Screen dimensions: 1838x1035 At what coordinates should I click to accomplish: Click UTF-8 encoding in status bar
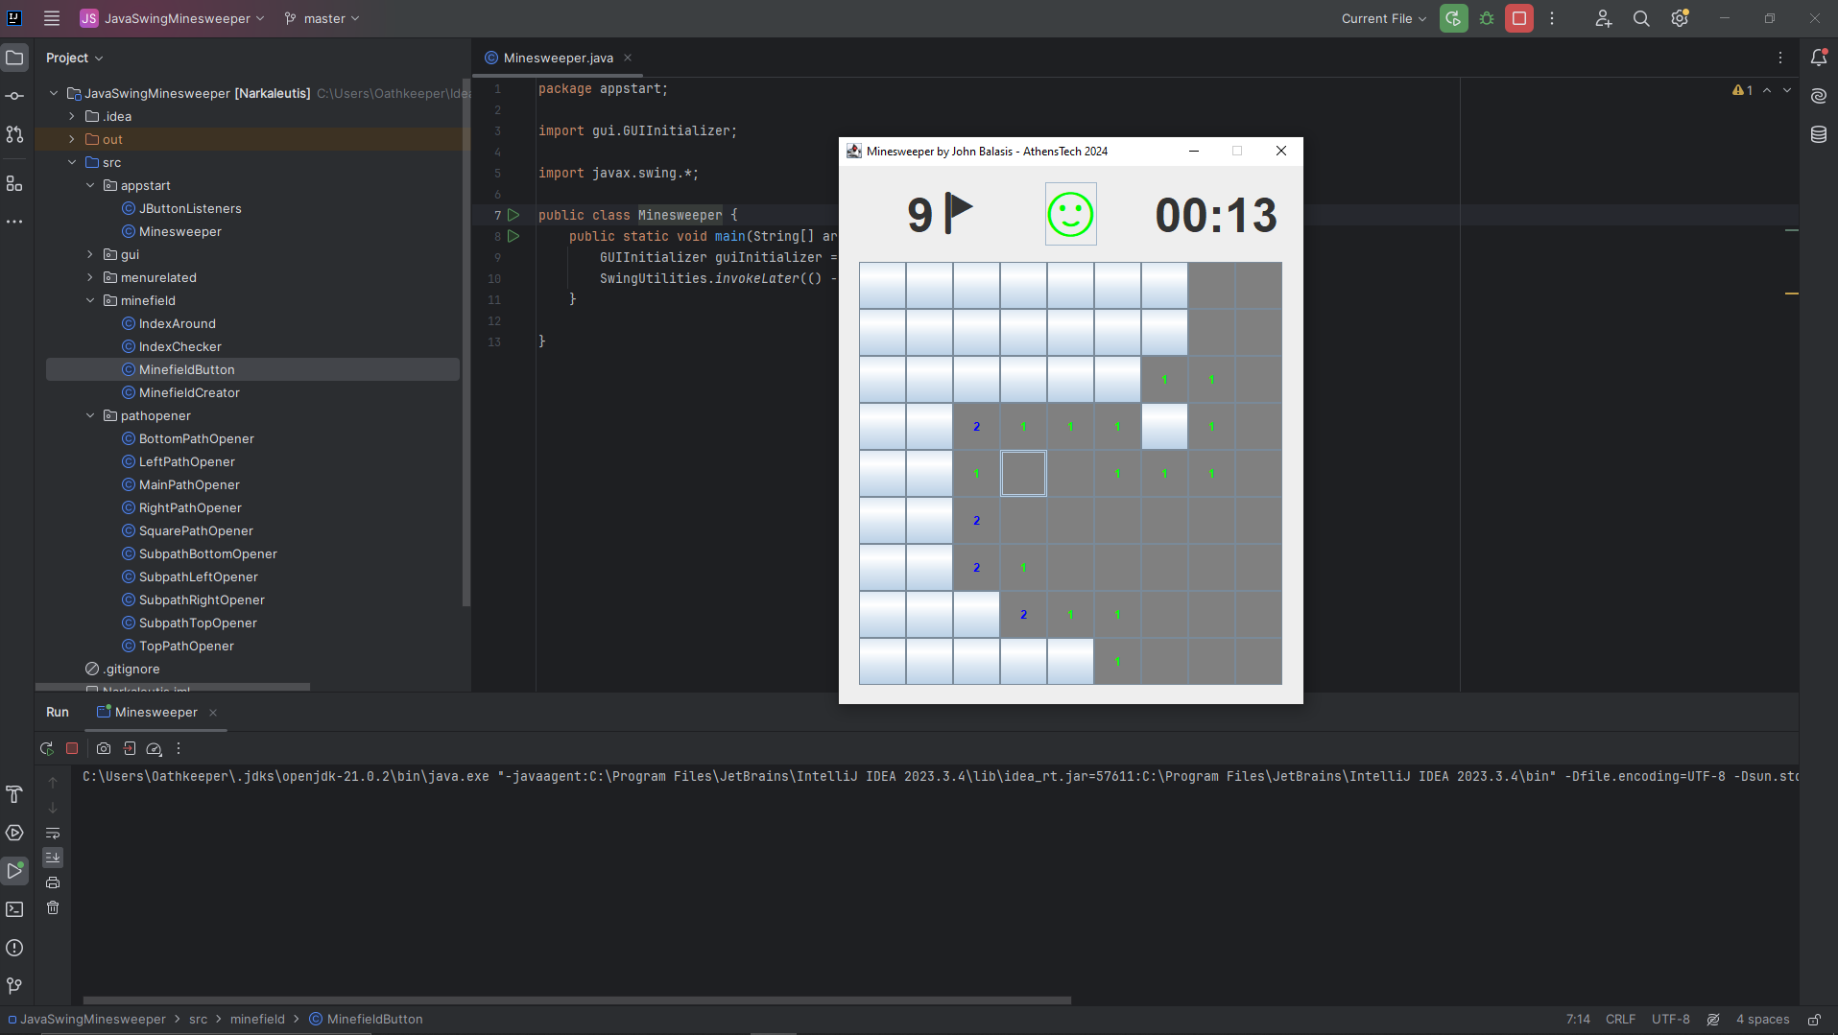[x=1670, y=1019]
